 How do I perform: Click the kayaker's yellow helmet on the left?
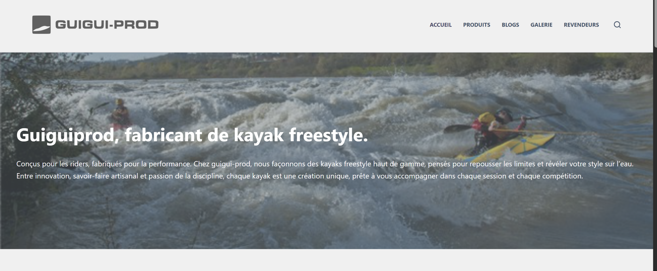click(119, 102)
